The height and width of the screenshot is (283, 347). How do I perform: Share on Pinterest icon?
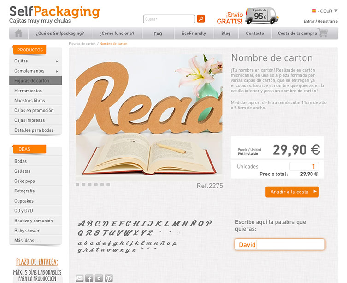[109, 278]
